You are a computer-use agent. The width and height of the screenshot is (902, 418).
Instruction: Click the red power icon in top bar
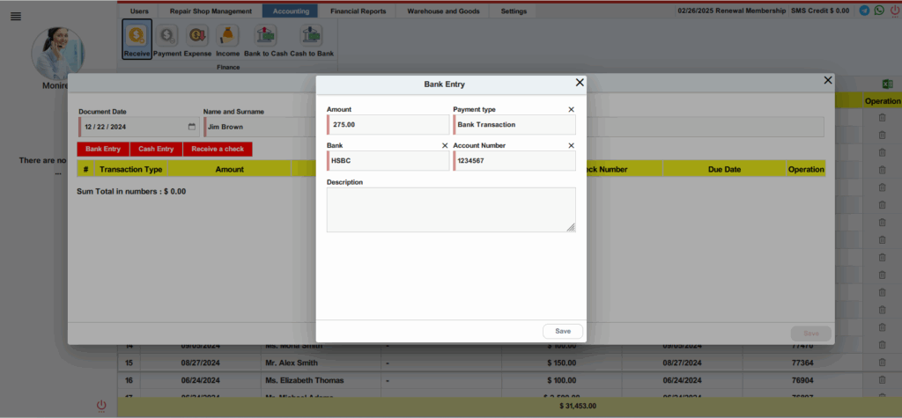(x=895, y=11)
